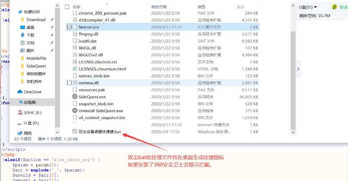Sort by Size (大小) column header
Image resolution: width=348 pixels, height=181 pixels.
240,7
